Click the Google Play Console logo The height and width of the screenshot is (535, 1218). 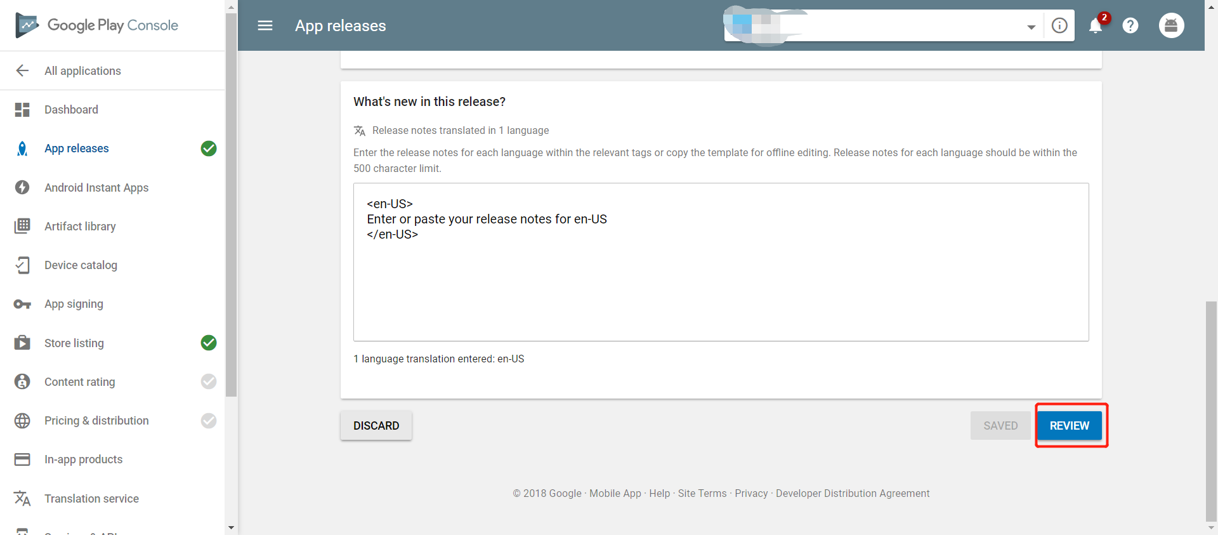96,25
